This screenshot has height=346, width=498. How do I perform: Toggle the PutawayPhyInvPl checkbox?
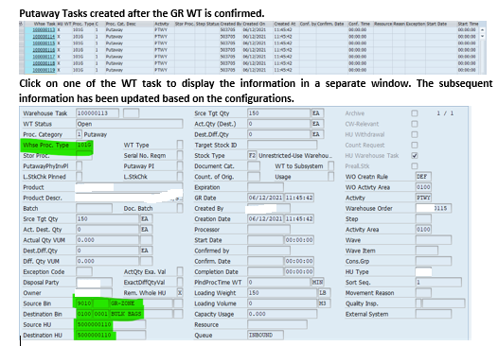click(80, 166)
